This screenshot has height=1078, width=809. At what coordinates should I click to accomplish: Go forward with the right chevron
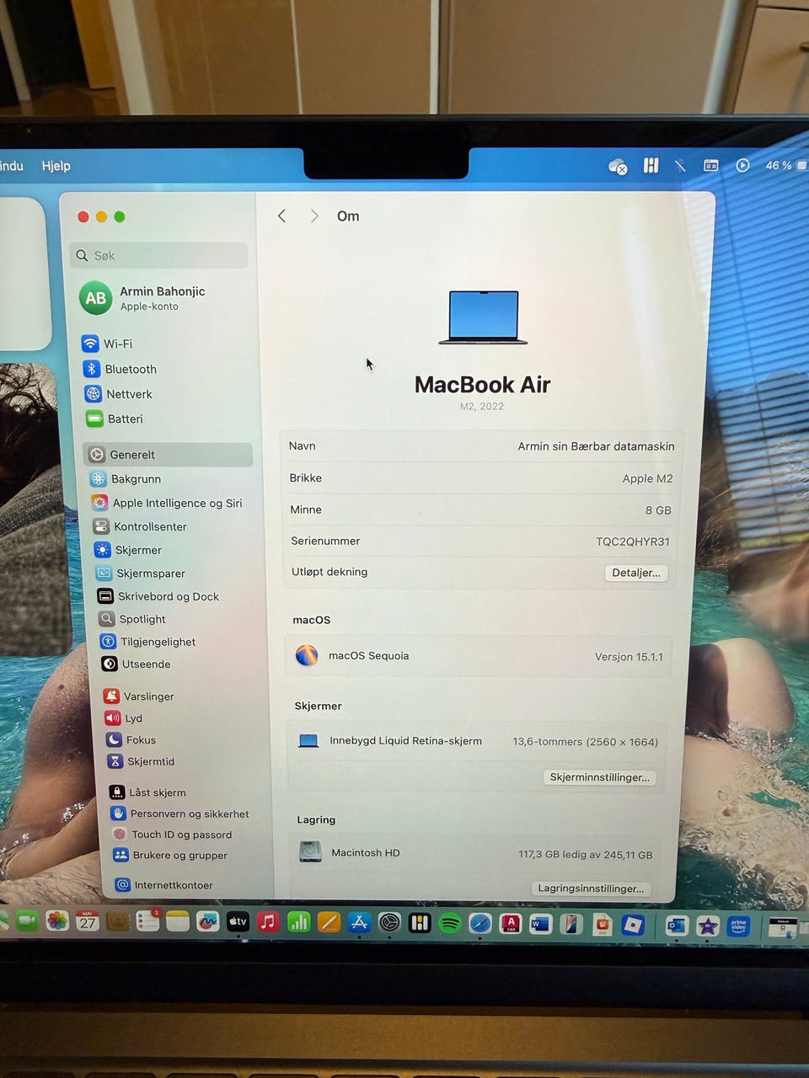[x=314, y=216]
